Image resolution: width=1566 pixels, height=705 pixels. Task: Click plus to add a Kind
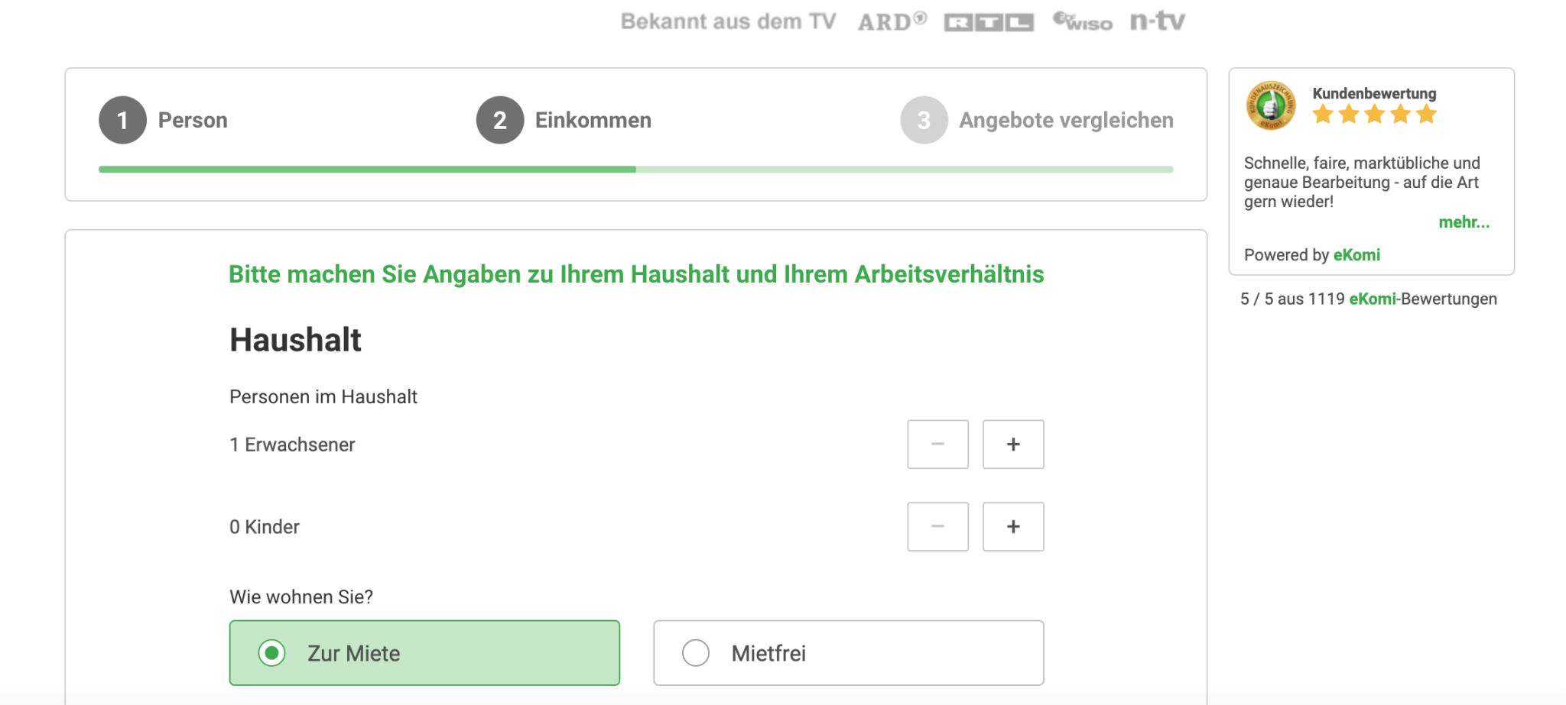pyautogui.click(x=1013, y=526)
